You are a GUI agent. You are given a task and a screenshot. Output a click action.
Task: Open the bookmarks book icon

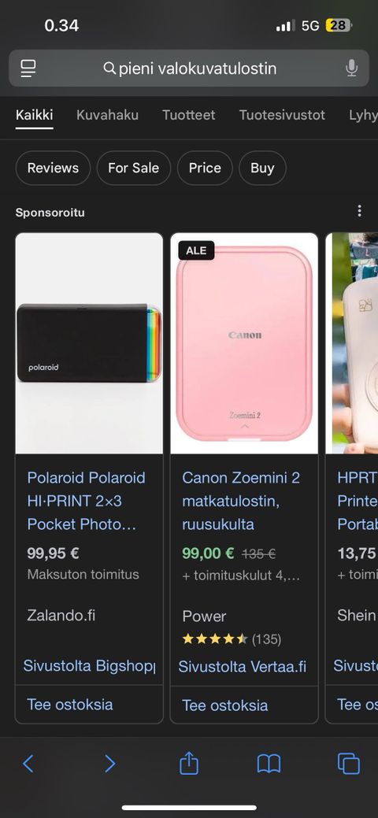pyautogui.click(x=269, y=764)
